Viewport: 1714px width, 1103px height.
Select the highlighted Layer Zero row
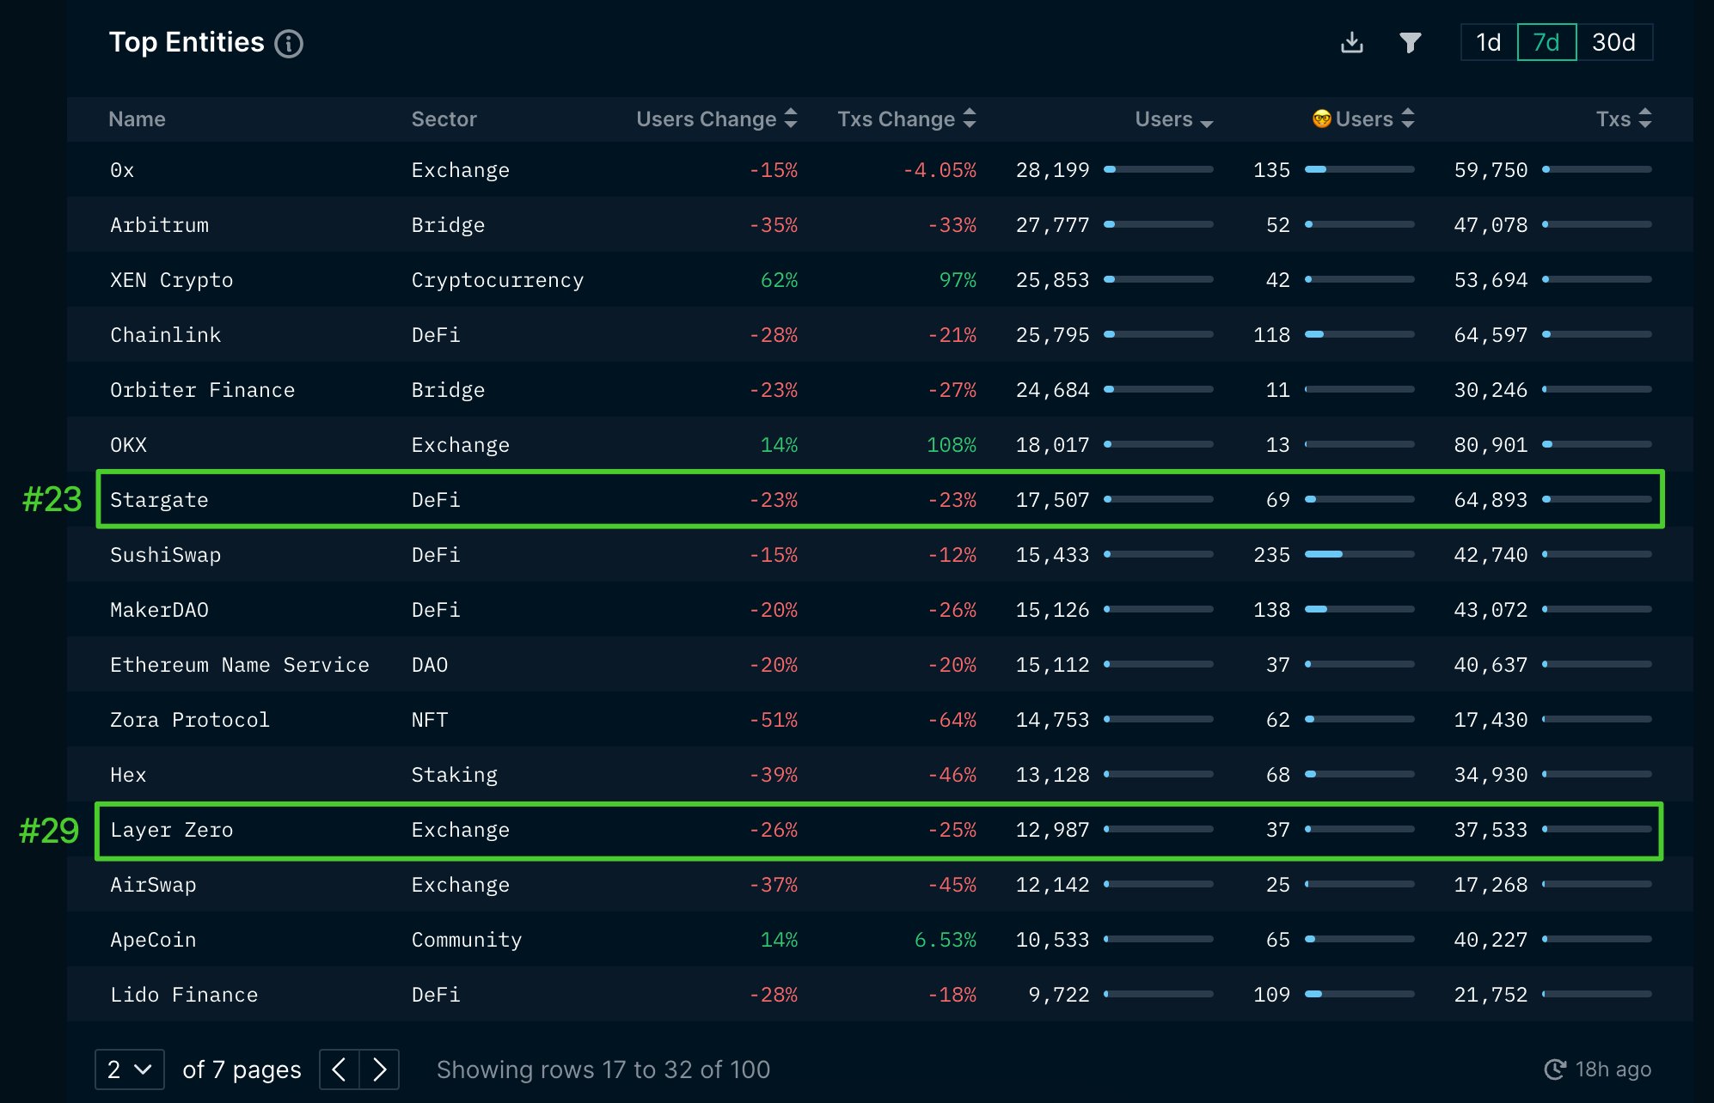tap(602, 830)
